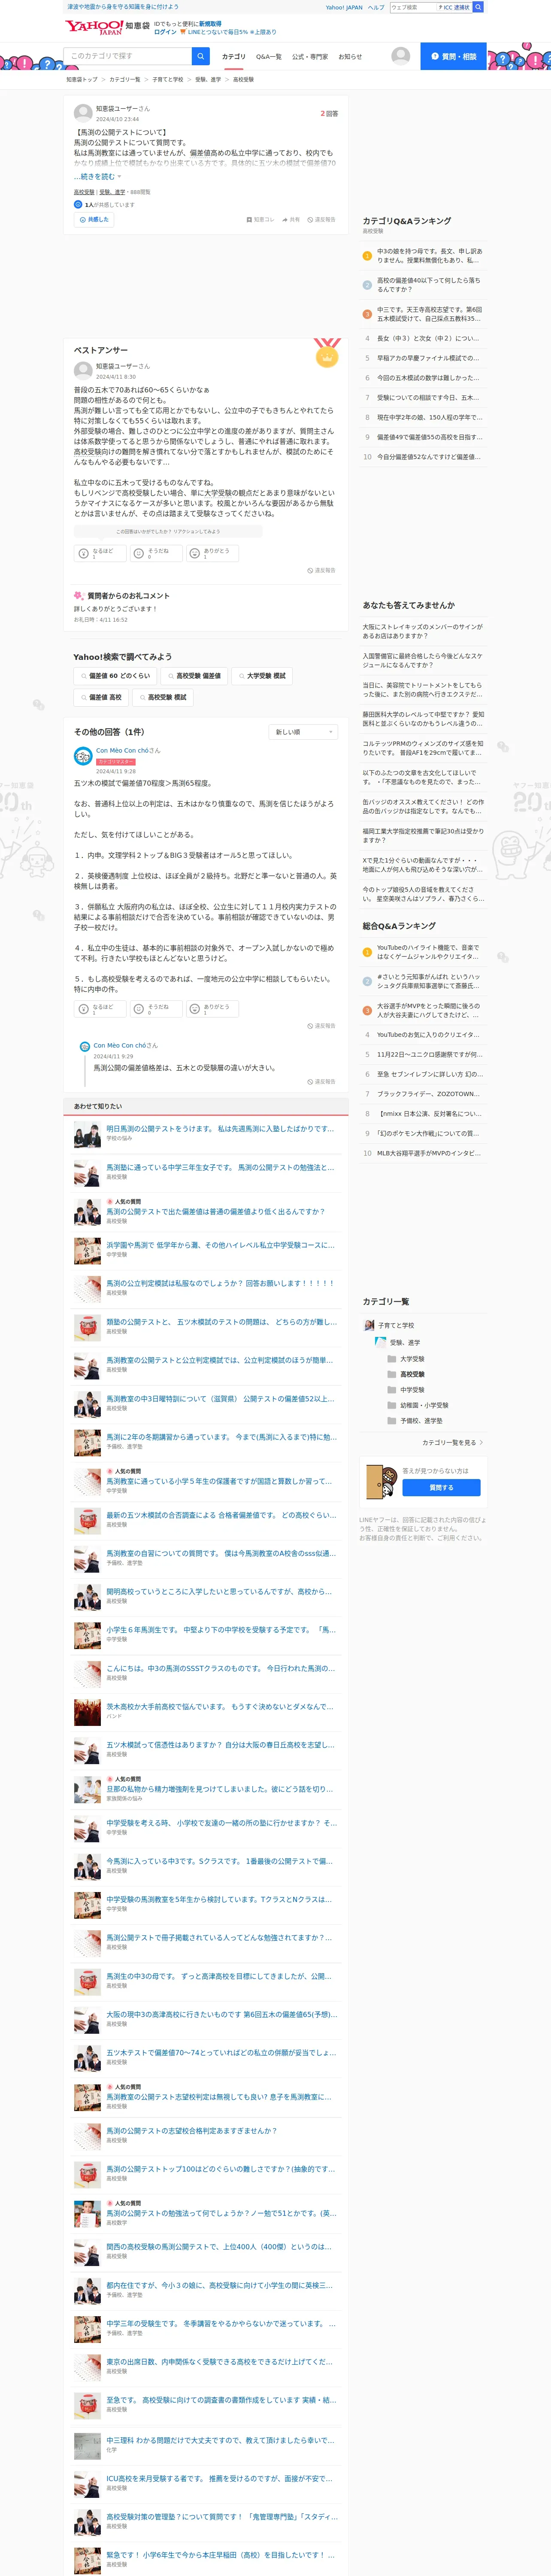Click 受験、進学 category icon in sidebar
The height and width of the screenshot is (2576, 551).
(380, 1342)
